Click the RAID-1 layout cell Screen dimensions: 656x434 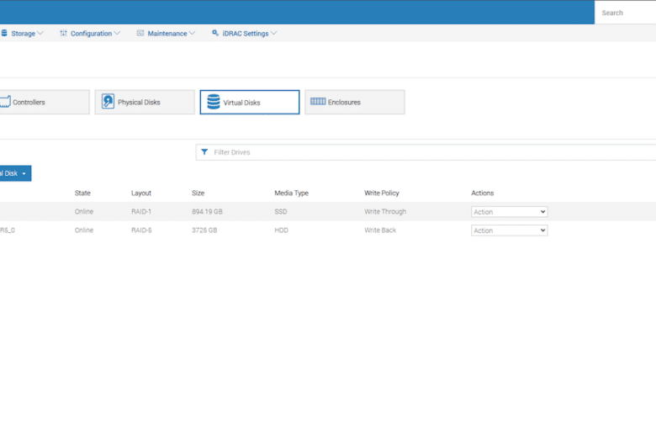141,211
